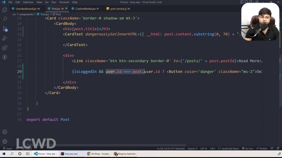Viewport: 282px width, 158px height.
Task: Switch to blog-app-apis IntelliJ taskbar window
Action: coord(71,154)
